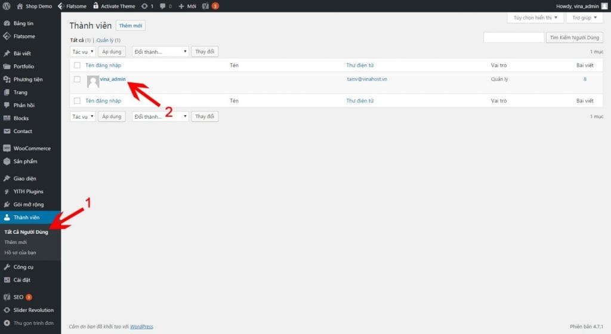Open the post count 8 link
This screenshot has width=611, height=334.
pyautogui.click(x=585, y=79)
